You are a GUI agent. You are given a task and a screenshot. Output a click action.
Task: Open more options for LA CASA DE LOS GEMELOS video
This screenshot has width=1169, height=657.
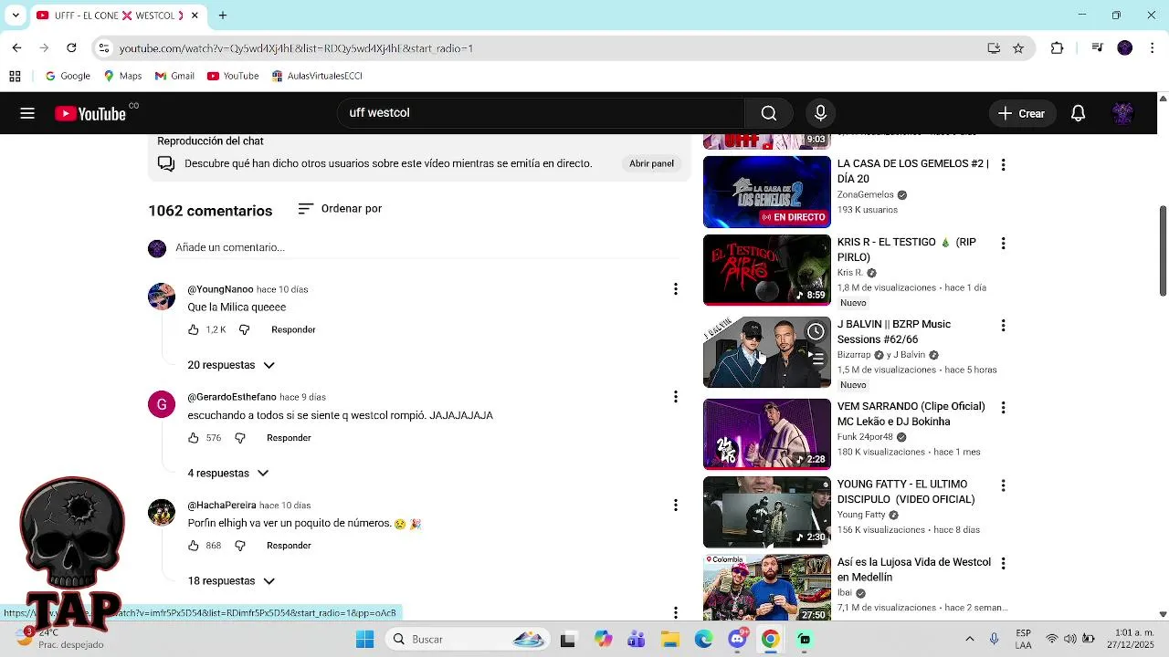point(1003,165)
